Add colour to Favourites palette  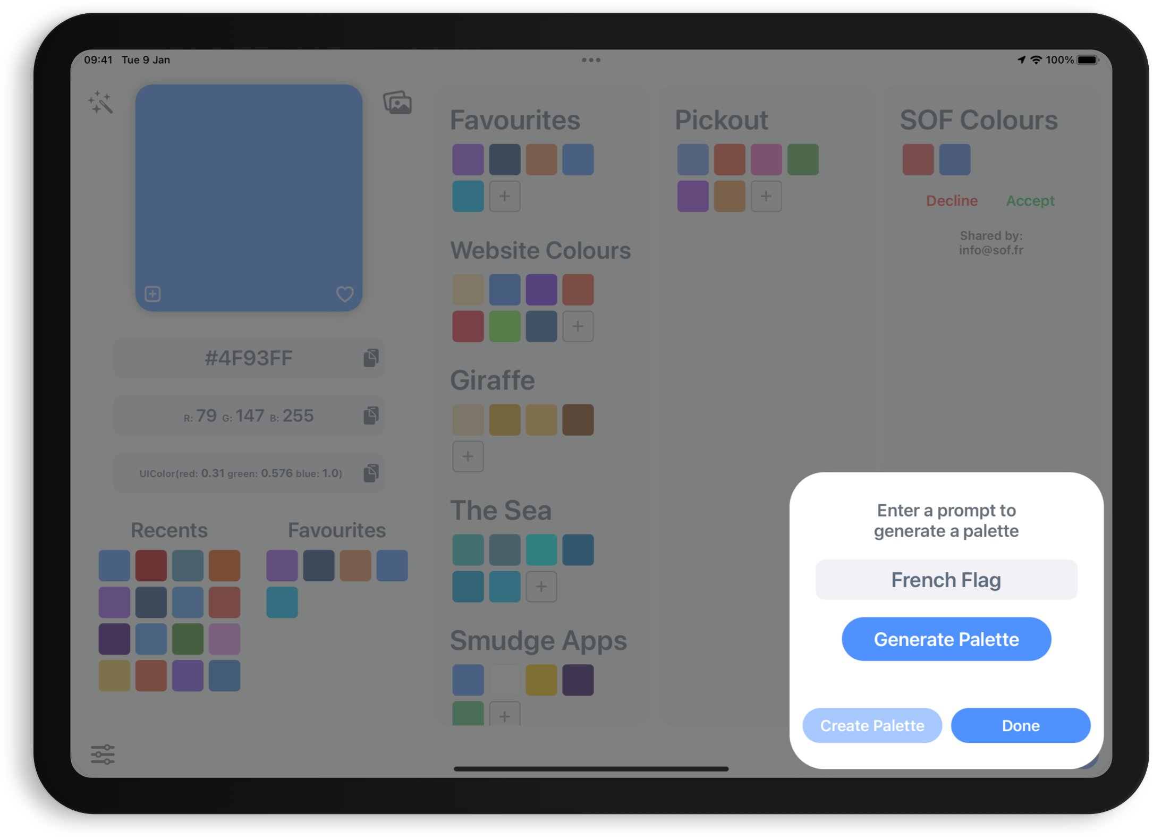coord(505,196)
